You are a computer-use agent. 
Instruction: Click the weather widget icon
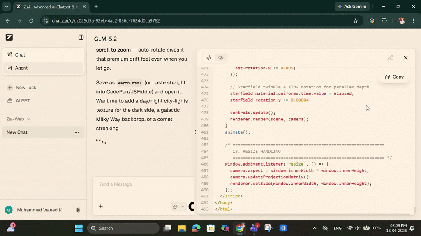click(x=11, y=228)
